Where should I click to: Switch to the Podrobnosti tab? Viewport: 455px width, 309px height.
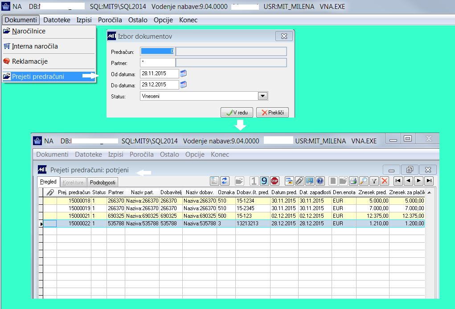pos(103,182)
